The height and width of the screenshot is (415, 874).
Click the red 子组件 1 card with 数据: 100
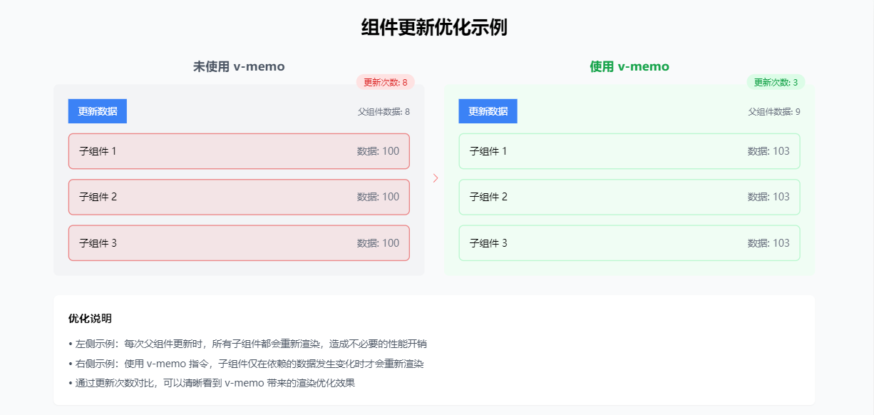[x=239, y=151]
